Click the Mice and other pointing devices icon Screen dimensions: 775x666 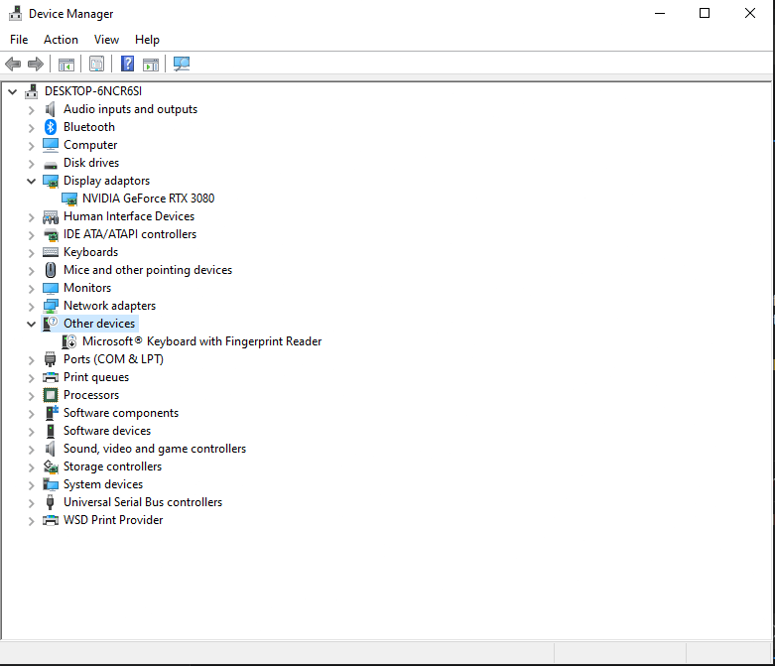coord(51,270)
